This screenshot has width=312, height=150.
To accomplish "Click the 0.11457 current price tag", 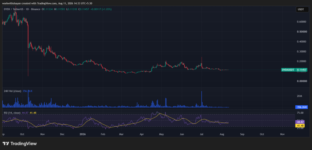I will [x=302, y=70].
